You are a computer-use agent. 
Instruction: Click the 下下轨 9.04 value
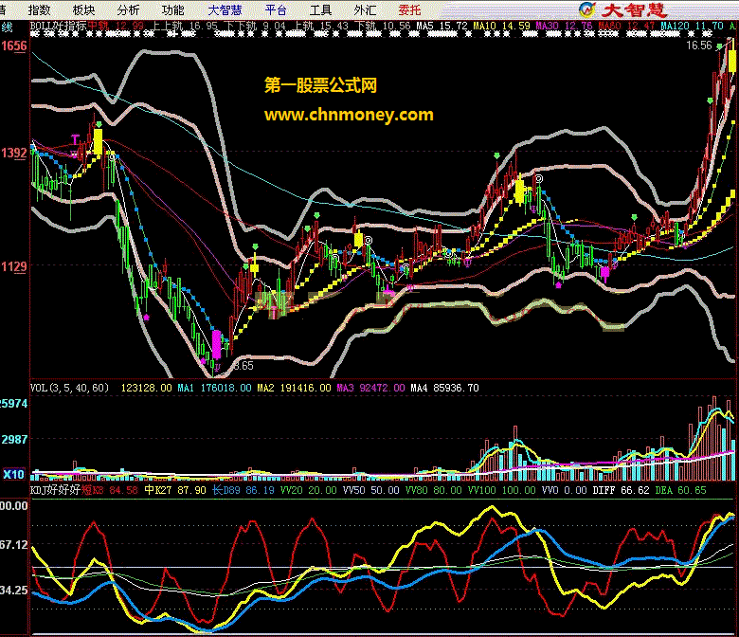pos(254,26)
